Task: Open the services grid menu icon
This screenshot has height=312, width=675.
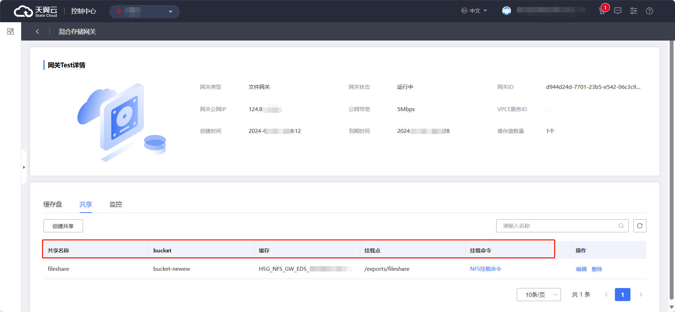Action: pos(11,31)
